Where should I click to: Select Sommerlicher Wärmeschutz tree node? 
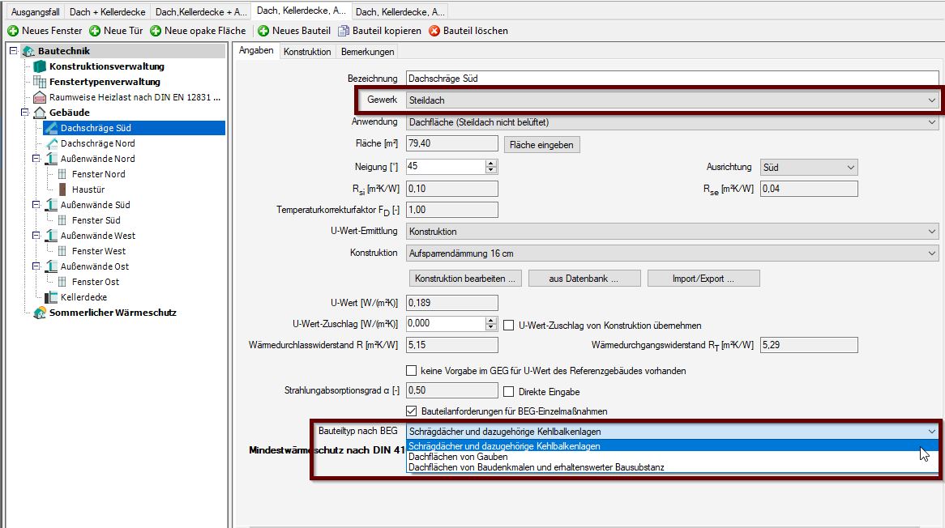pos(112,313)
